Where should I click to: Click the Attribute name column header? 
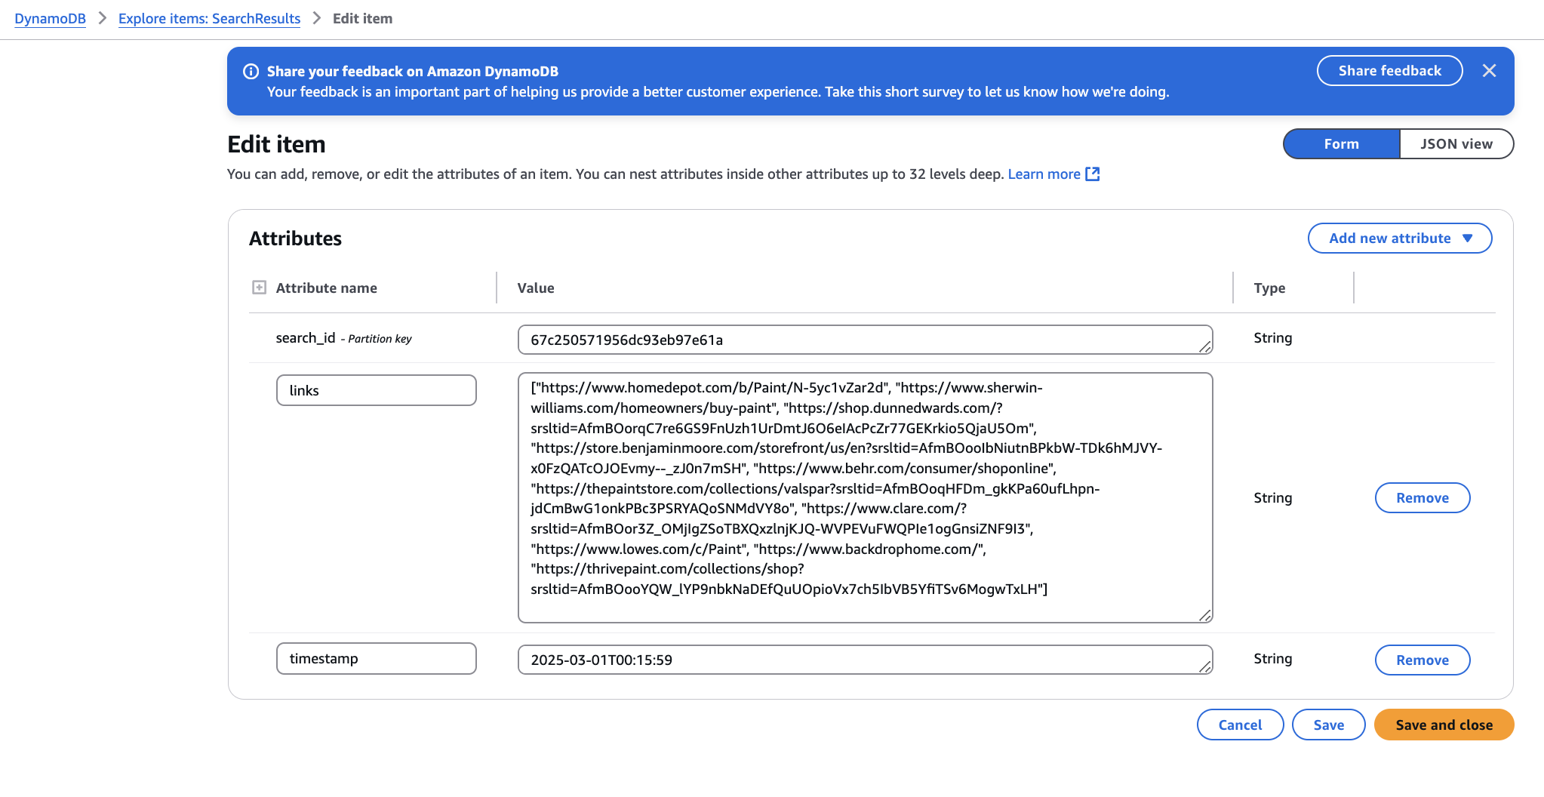(326, 288)
